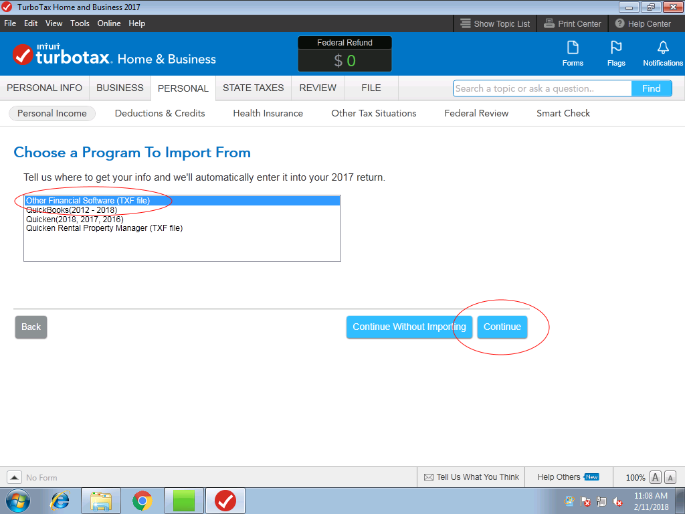Click the 100% zoom level
The width and height of the screenshot is (685, 514).
click(x=635, y=478)
